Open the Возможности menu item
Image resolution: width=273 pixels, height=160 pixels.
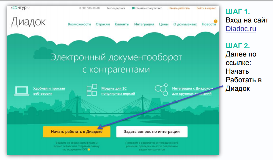[x=79, y=24]
